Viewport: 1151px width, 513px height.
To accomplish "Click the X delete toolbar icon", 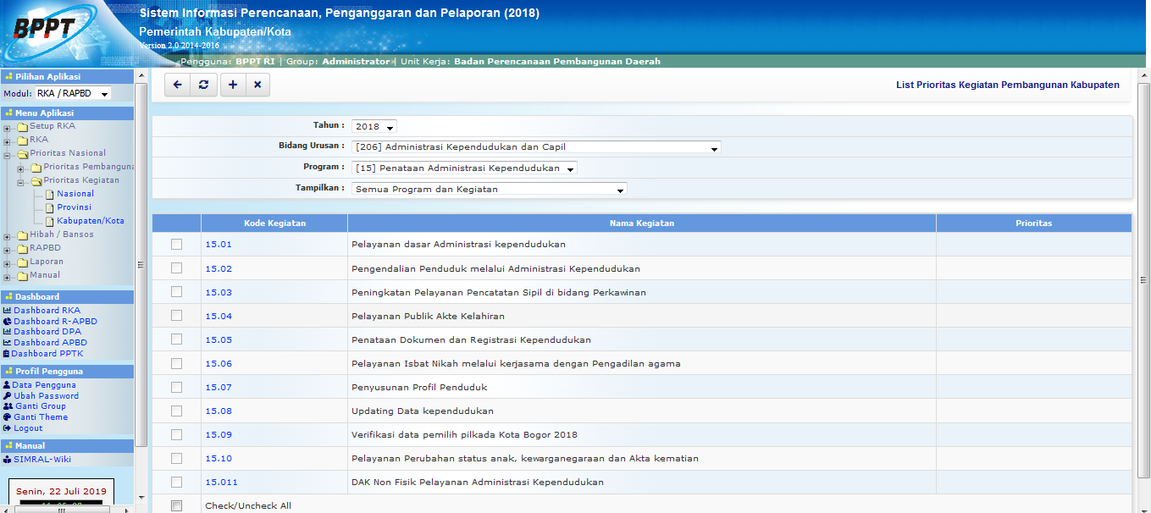I will click(x=257, y=85).
